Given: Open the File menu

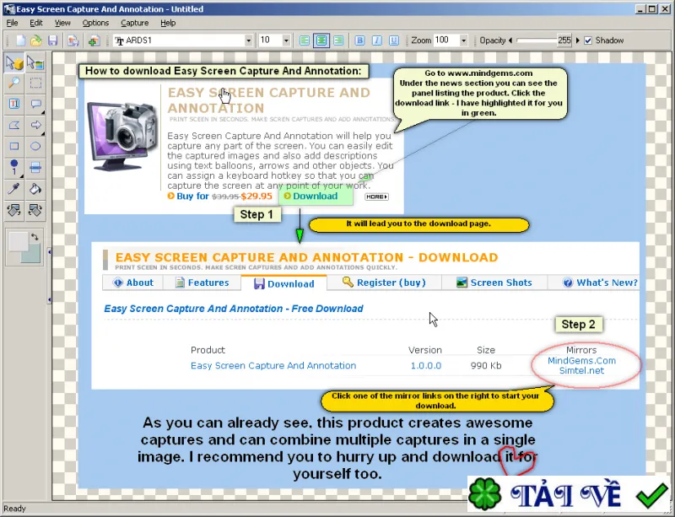Looking at the screenshot, I should pyautogui.click(x=12, y=23).
